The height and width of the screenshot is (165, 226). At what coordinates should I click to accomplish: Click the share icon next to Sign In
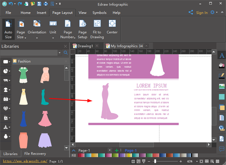click(191, 12)
